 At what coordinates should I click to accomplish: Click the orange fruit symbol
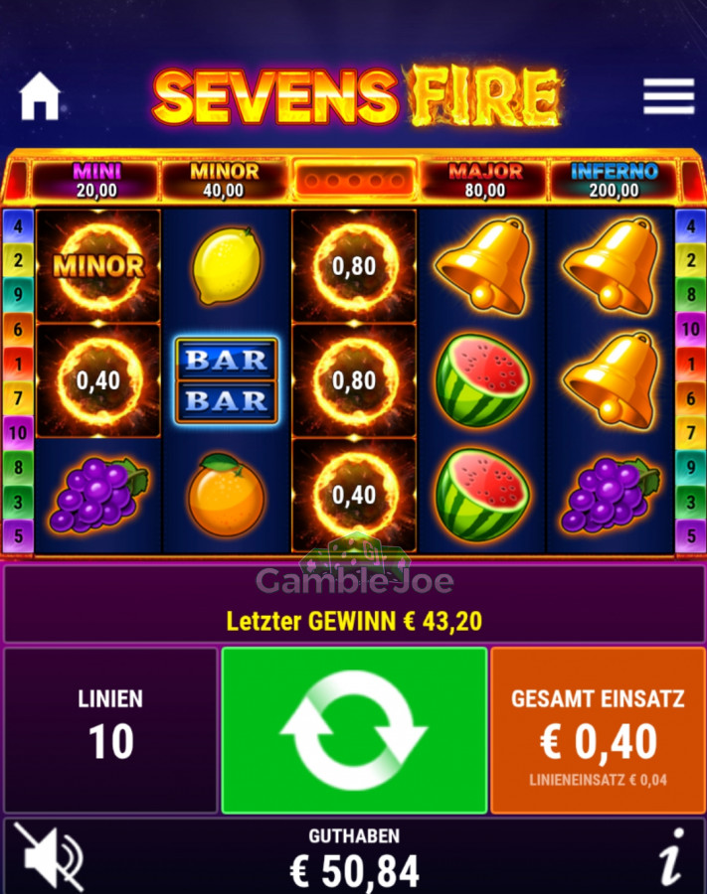(x=227, y=494)
